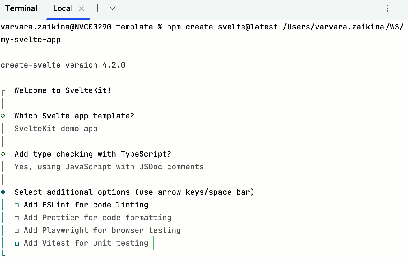Switch to the Local terminal tab

click(62, 8)
